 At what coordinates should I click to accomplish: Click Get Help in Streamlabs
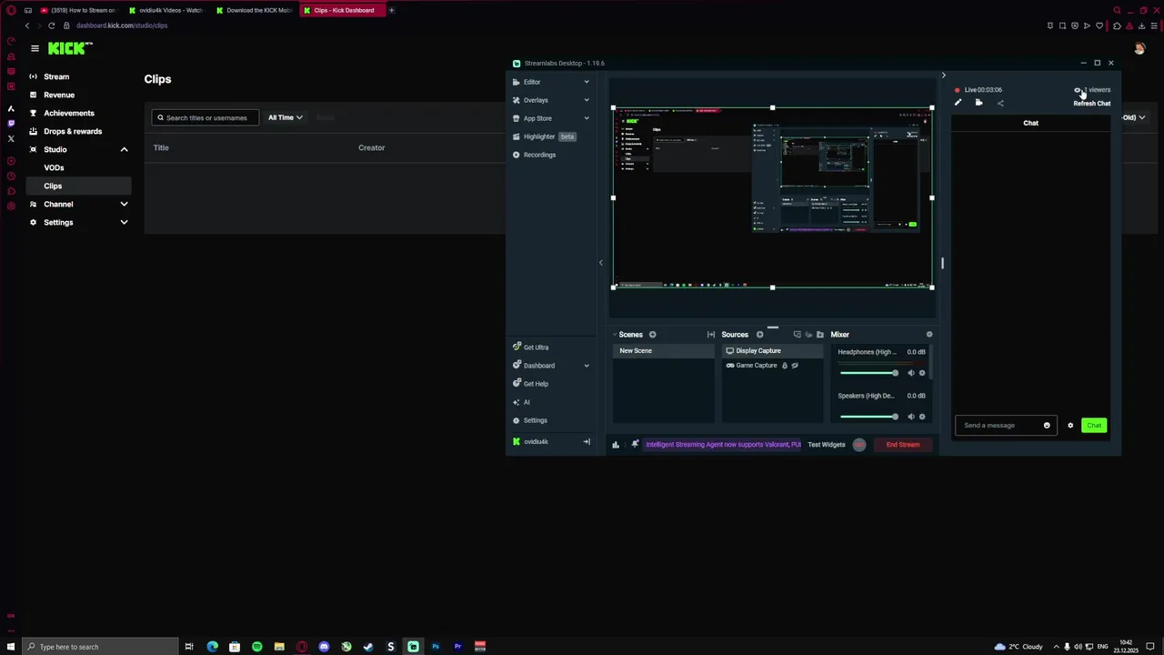pos(530,384)
